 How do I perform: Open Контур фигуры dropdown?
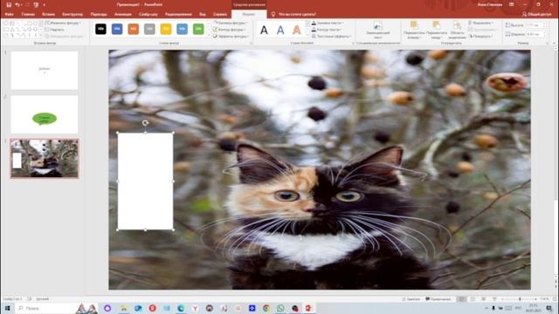point(230,30)
